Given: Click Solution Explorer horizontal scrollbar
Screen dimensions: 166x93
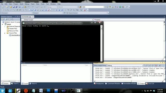Looking at the screenshot, I should point(10,81).
